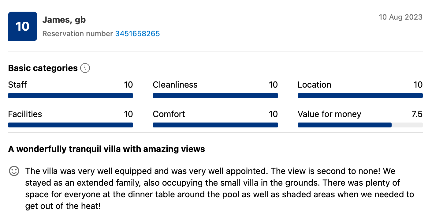Click the Comfort category label
The height and width of the screenshot is (223, 432).
(x=169, y=114)
